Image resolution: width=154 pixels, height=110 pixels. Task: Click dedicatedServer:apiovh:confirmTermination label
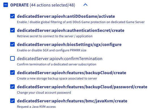tap(60, 59)
